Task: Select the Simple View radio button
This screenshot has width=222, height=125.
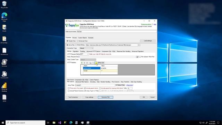Action: point(67,41)
